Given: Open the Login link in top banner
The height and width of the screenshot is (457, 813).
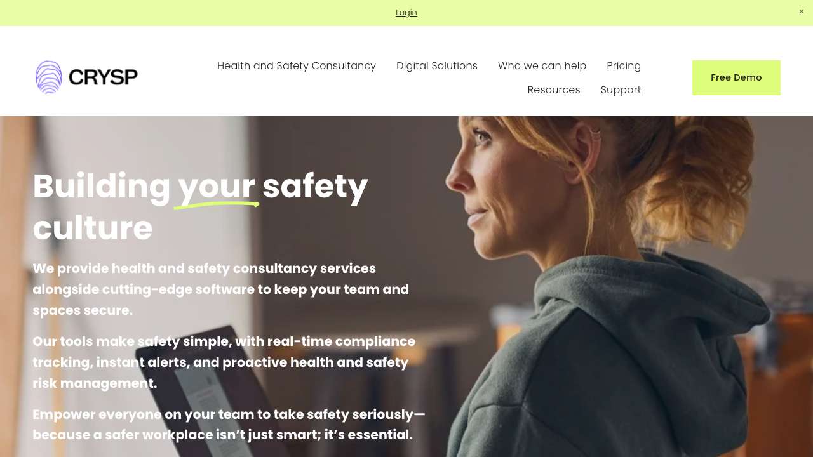Looking at the screenshot, I should pos(406,13).
